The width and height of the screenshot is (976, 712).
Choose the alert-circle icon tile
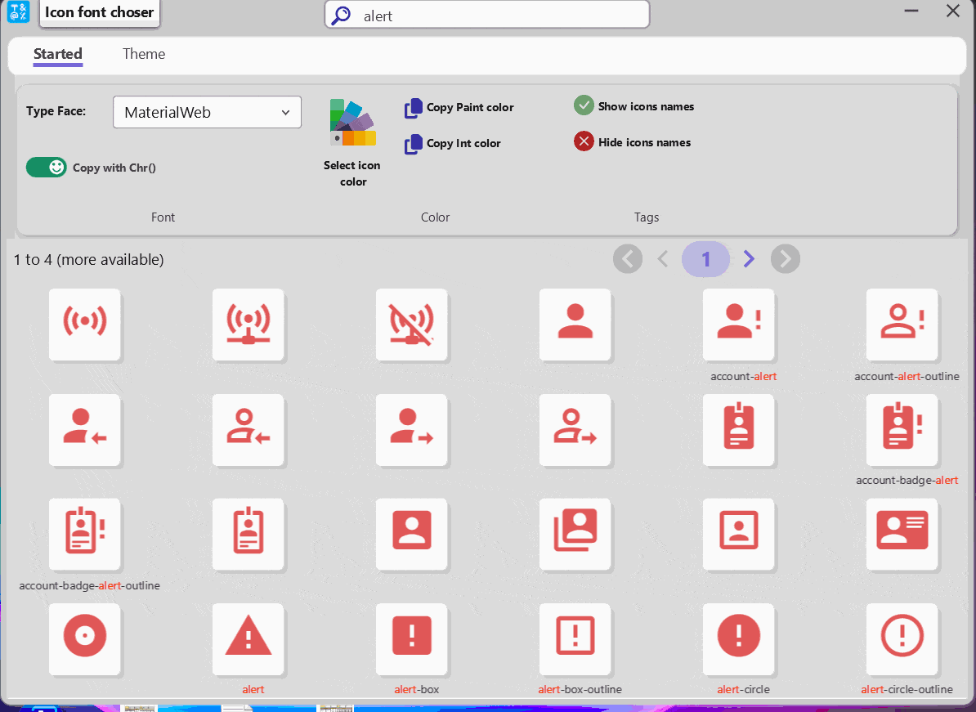(x=738, y=639)
